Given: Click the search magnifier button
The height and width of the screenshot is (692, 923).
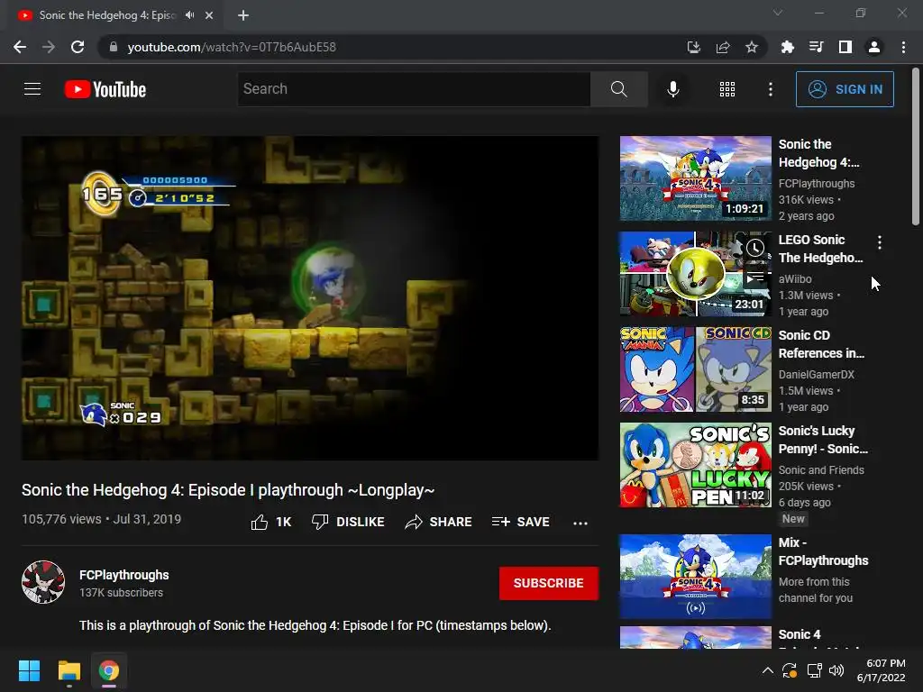Looking at the screenshot, I should [x=618, y=89].
